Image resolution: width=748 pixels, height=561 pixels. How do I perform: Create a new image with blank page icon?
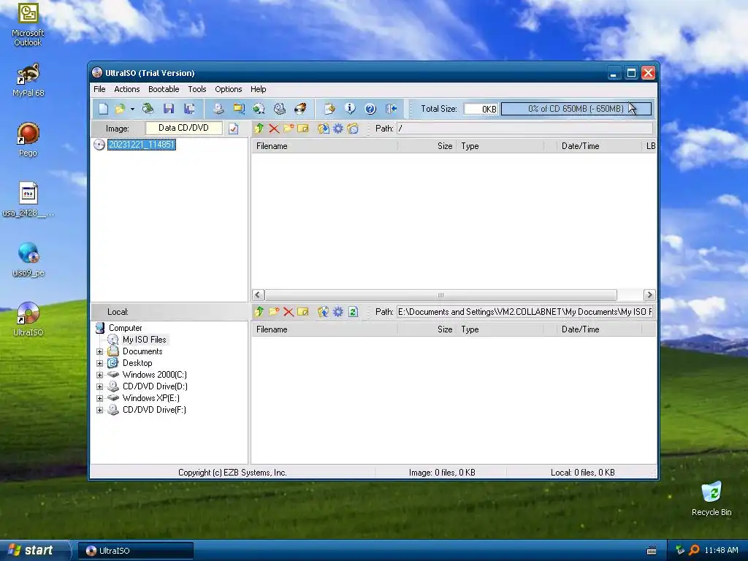[103, 109]
